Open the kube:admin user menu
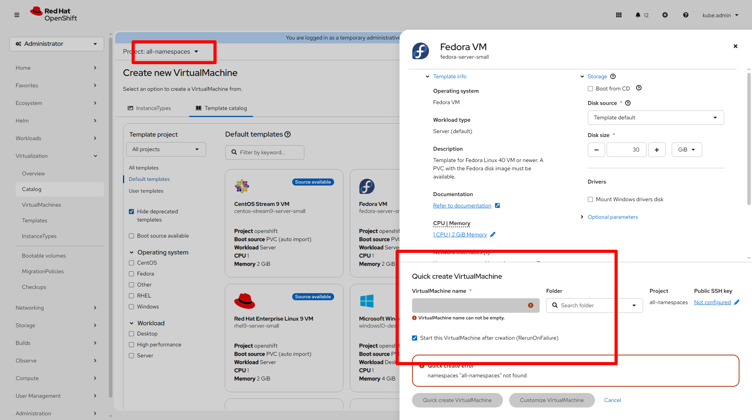This screenshot has width=752, height=420. (720, 15)
